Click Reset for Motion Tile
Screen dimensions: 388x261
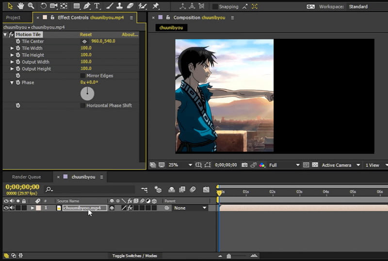pos(86,34)
